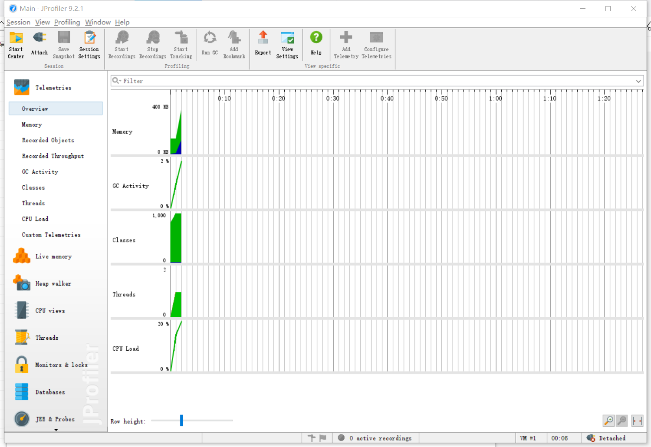Select CPU Load in the sidebar list
Image resolution: width=651 pixels, height=447 pixels.
[35, 219]
